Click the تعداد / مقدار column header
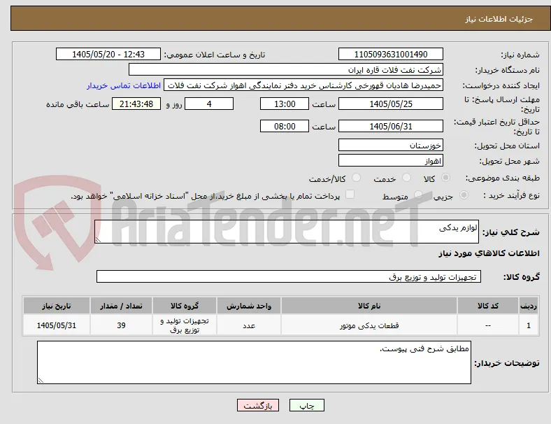The width and height of the screenshot is (551, 424). tap(121, 306)
